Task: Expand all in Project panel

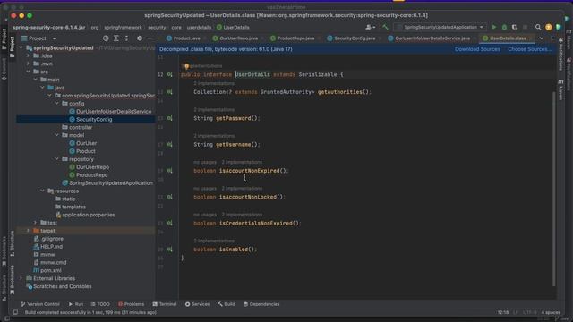Action: click(116, 38)
